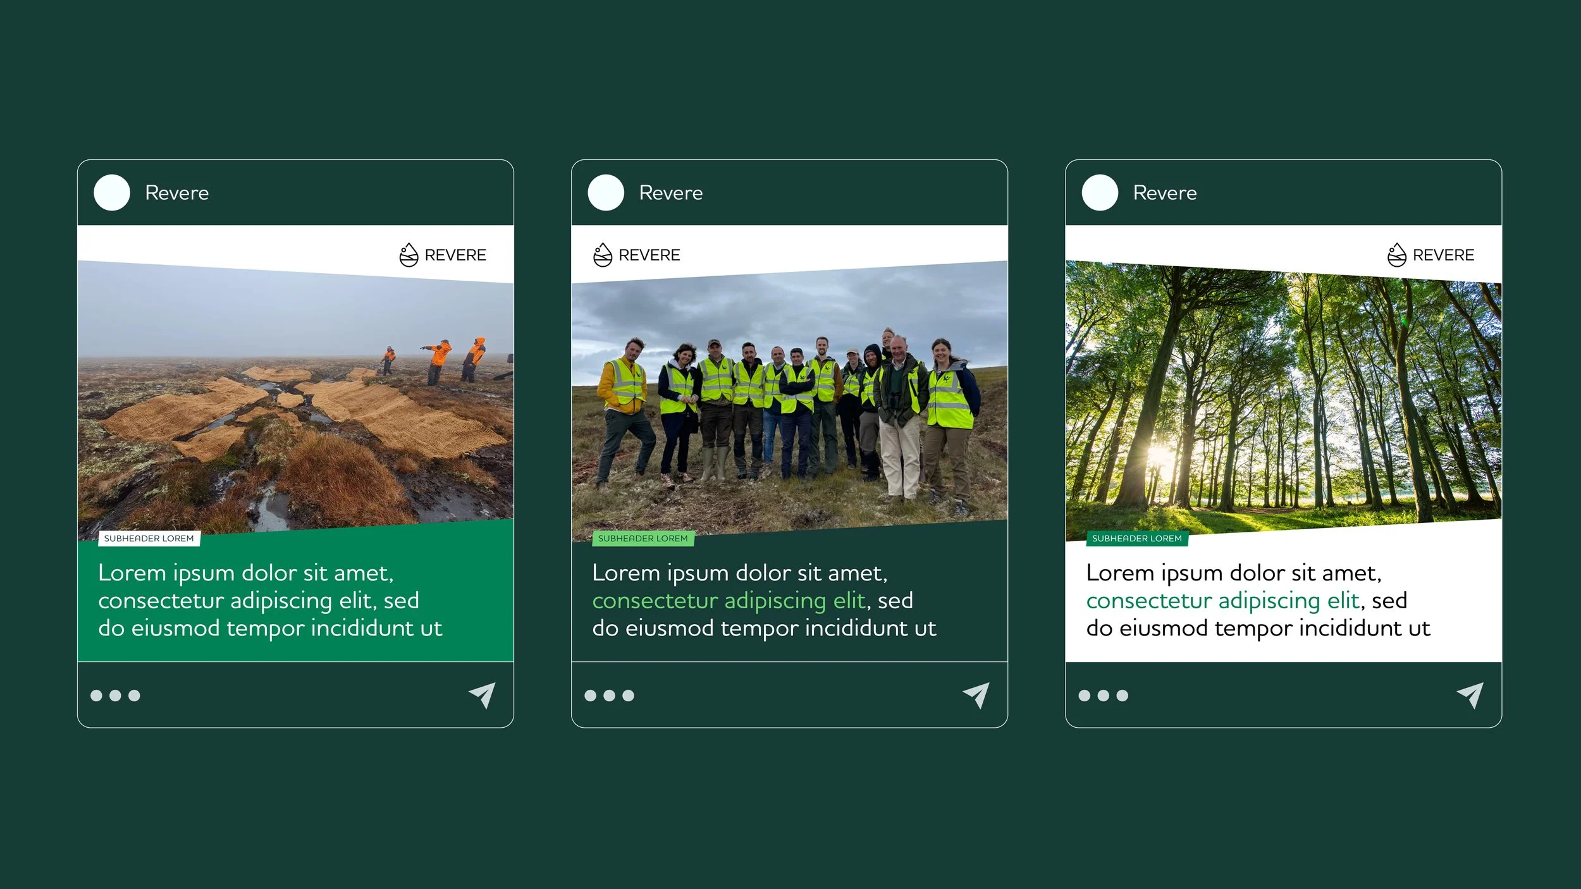Click light green SUBHEADER LOREM tag
Image resolution: width=1581 pixels, height=889 pixels.
pos(643,539)
